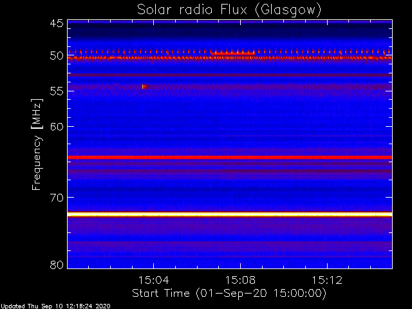Click the 'Updated Thu Sep 10 12:16:24 2020' timestamp
This screenshot has height=309, width=412.
click(55, 306)
